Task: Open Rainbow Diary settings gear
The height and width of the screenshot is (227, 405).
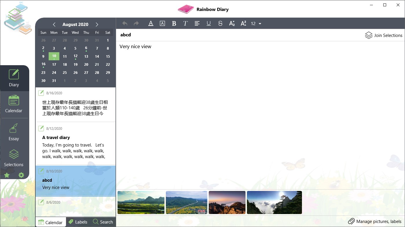Action: pos(21,175)
